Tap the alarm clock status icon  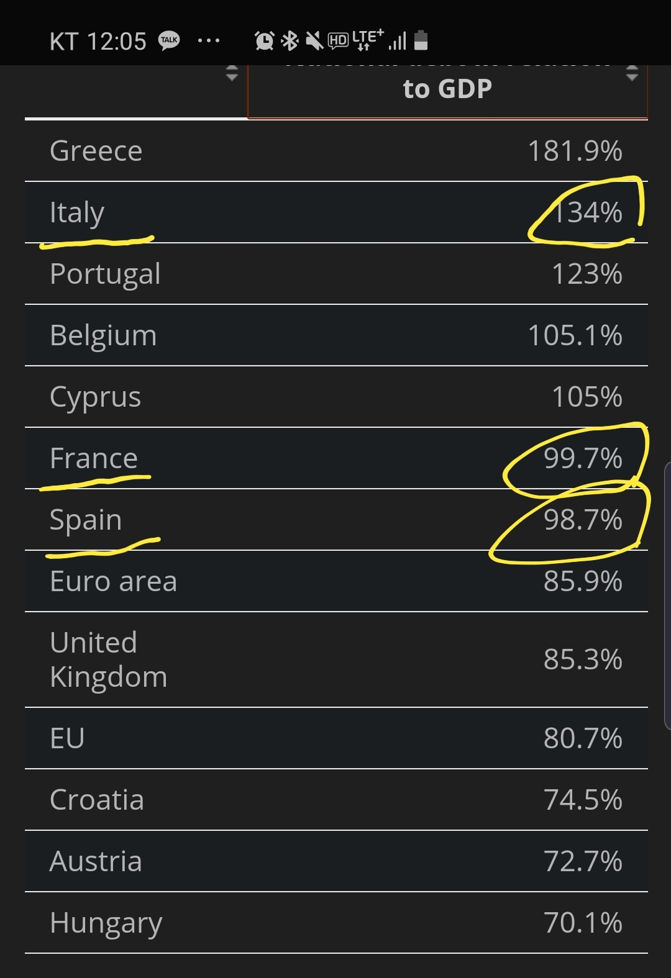pyautogui.click(x=265, y=41)
